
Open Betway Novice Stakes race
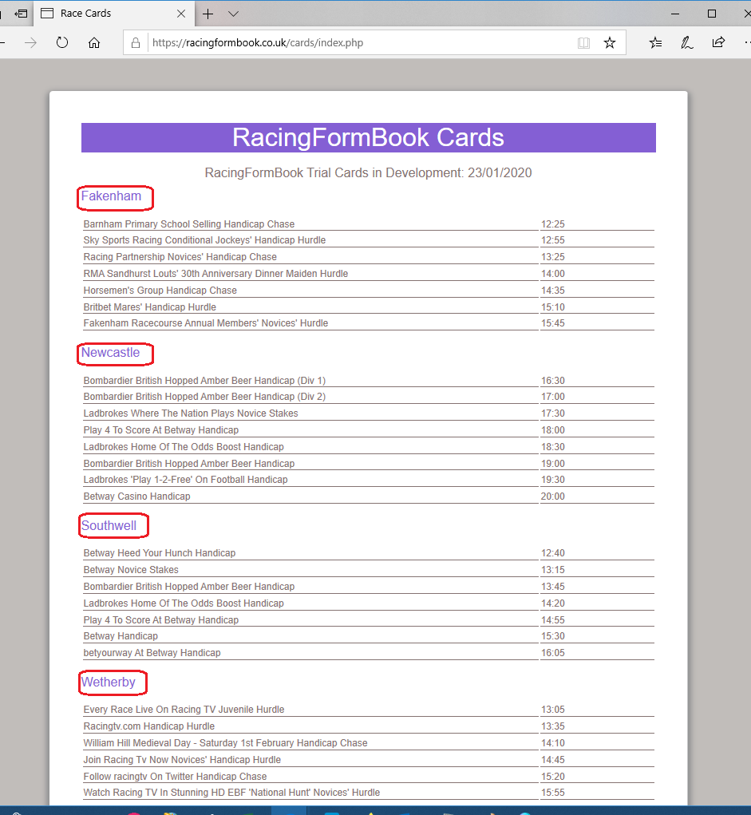click(131, 570)
